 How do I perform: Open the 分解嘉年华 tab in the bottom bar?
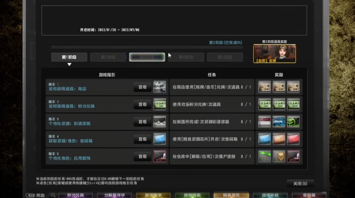click(114, 195)
